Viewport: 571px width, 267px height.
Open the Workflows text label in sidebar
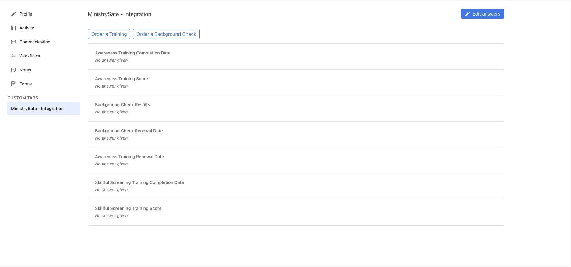tap(30, 56)
